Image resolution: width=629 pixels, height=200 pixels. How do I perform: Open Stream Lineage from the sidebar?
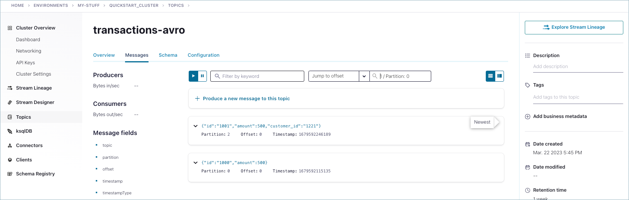(x=34, y=88)
